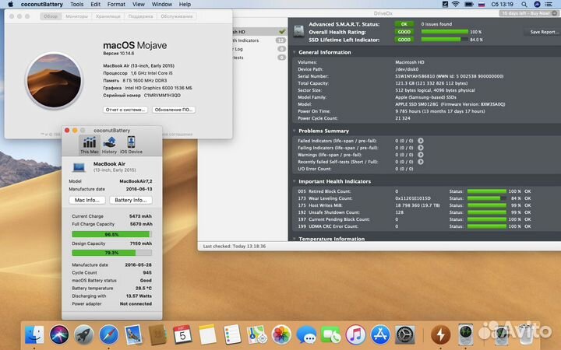Screen dimensions: 561x350
Task: Expand Temperature Information section
Action: pos(295,239)
